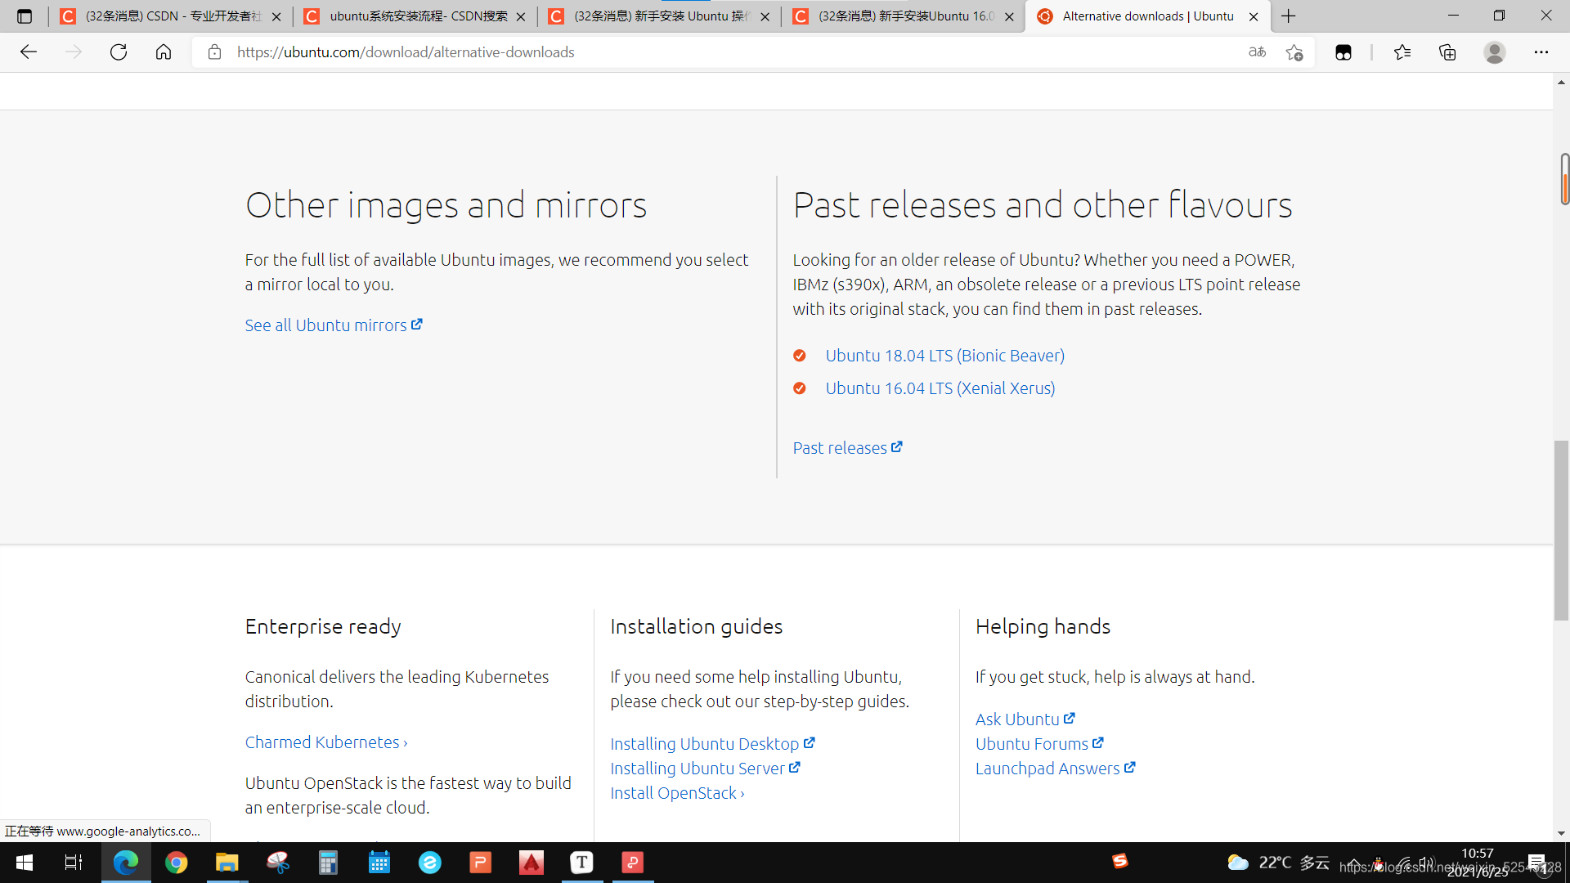Click the page vertical scrollbar thumb
The height and width of the screenshot is (883, 1570).
click(x=1562, y=530)
